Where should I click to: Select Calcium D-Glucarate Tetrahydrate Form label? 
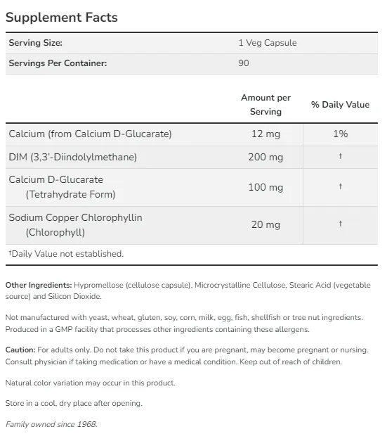pyautogui.click(x=62, y=187)
